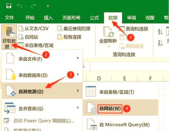Expand the 来自文件(F) submenu

pyautogui.click(x=42, y=58)
